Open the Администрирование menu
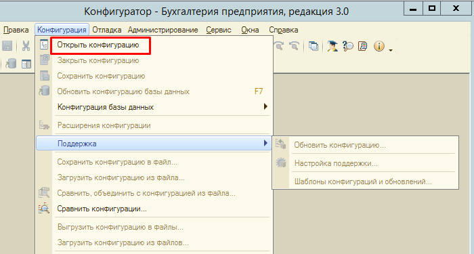Screen dimensions: 474x254 tap(163, 30)
